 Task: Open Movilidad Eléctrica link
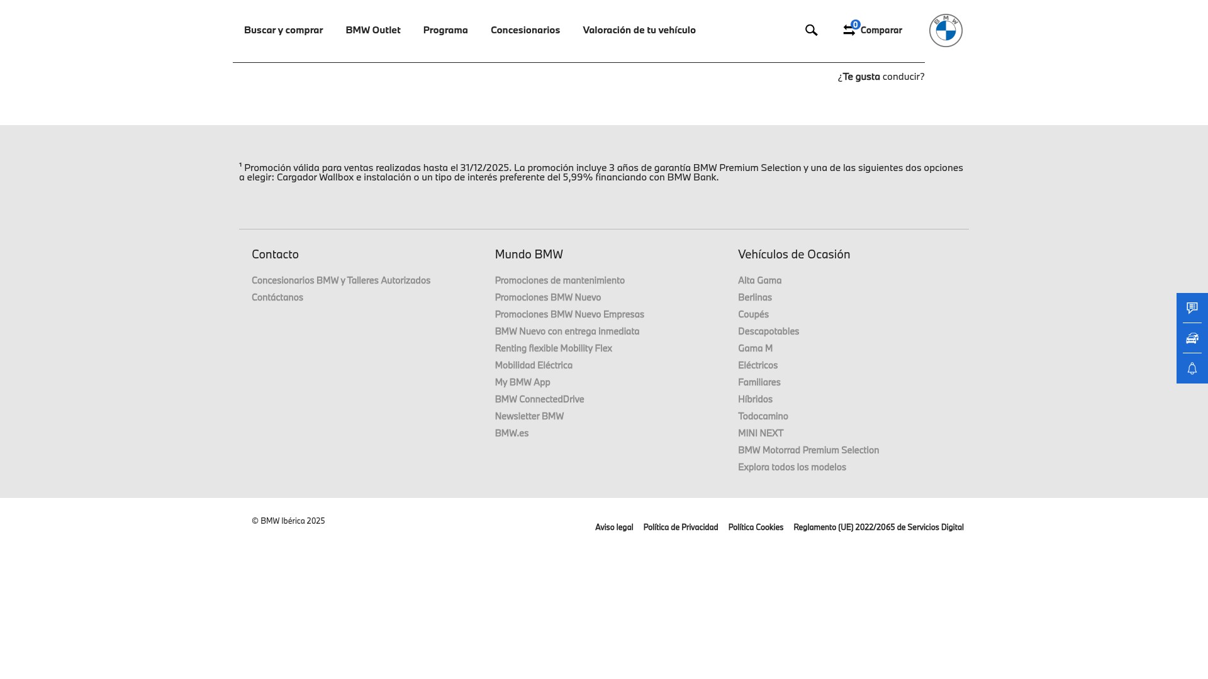(x=534, y=365)
